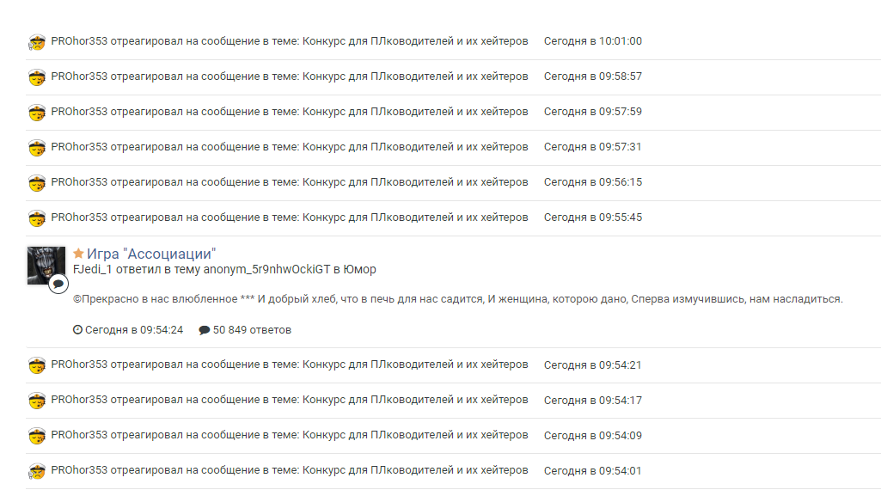
Task: Click PROhor353 avatar icon at 09:58:57 entry
Action: tap(37, 77)
